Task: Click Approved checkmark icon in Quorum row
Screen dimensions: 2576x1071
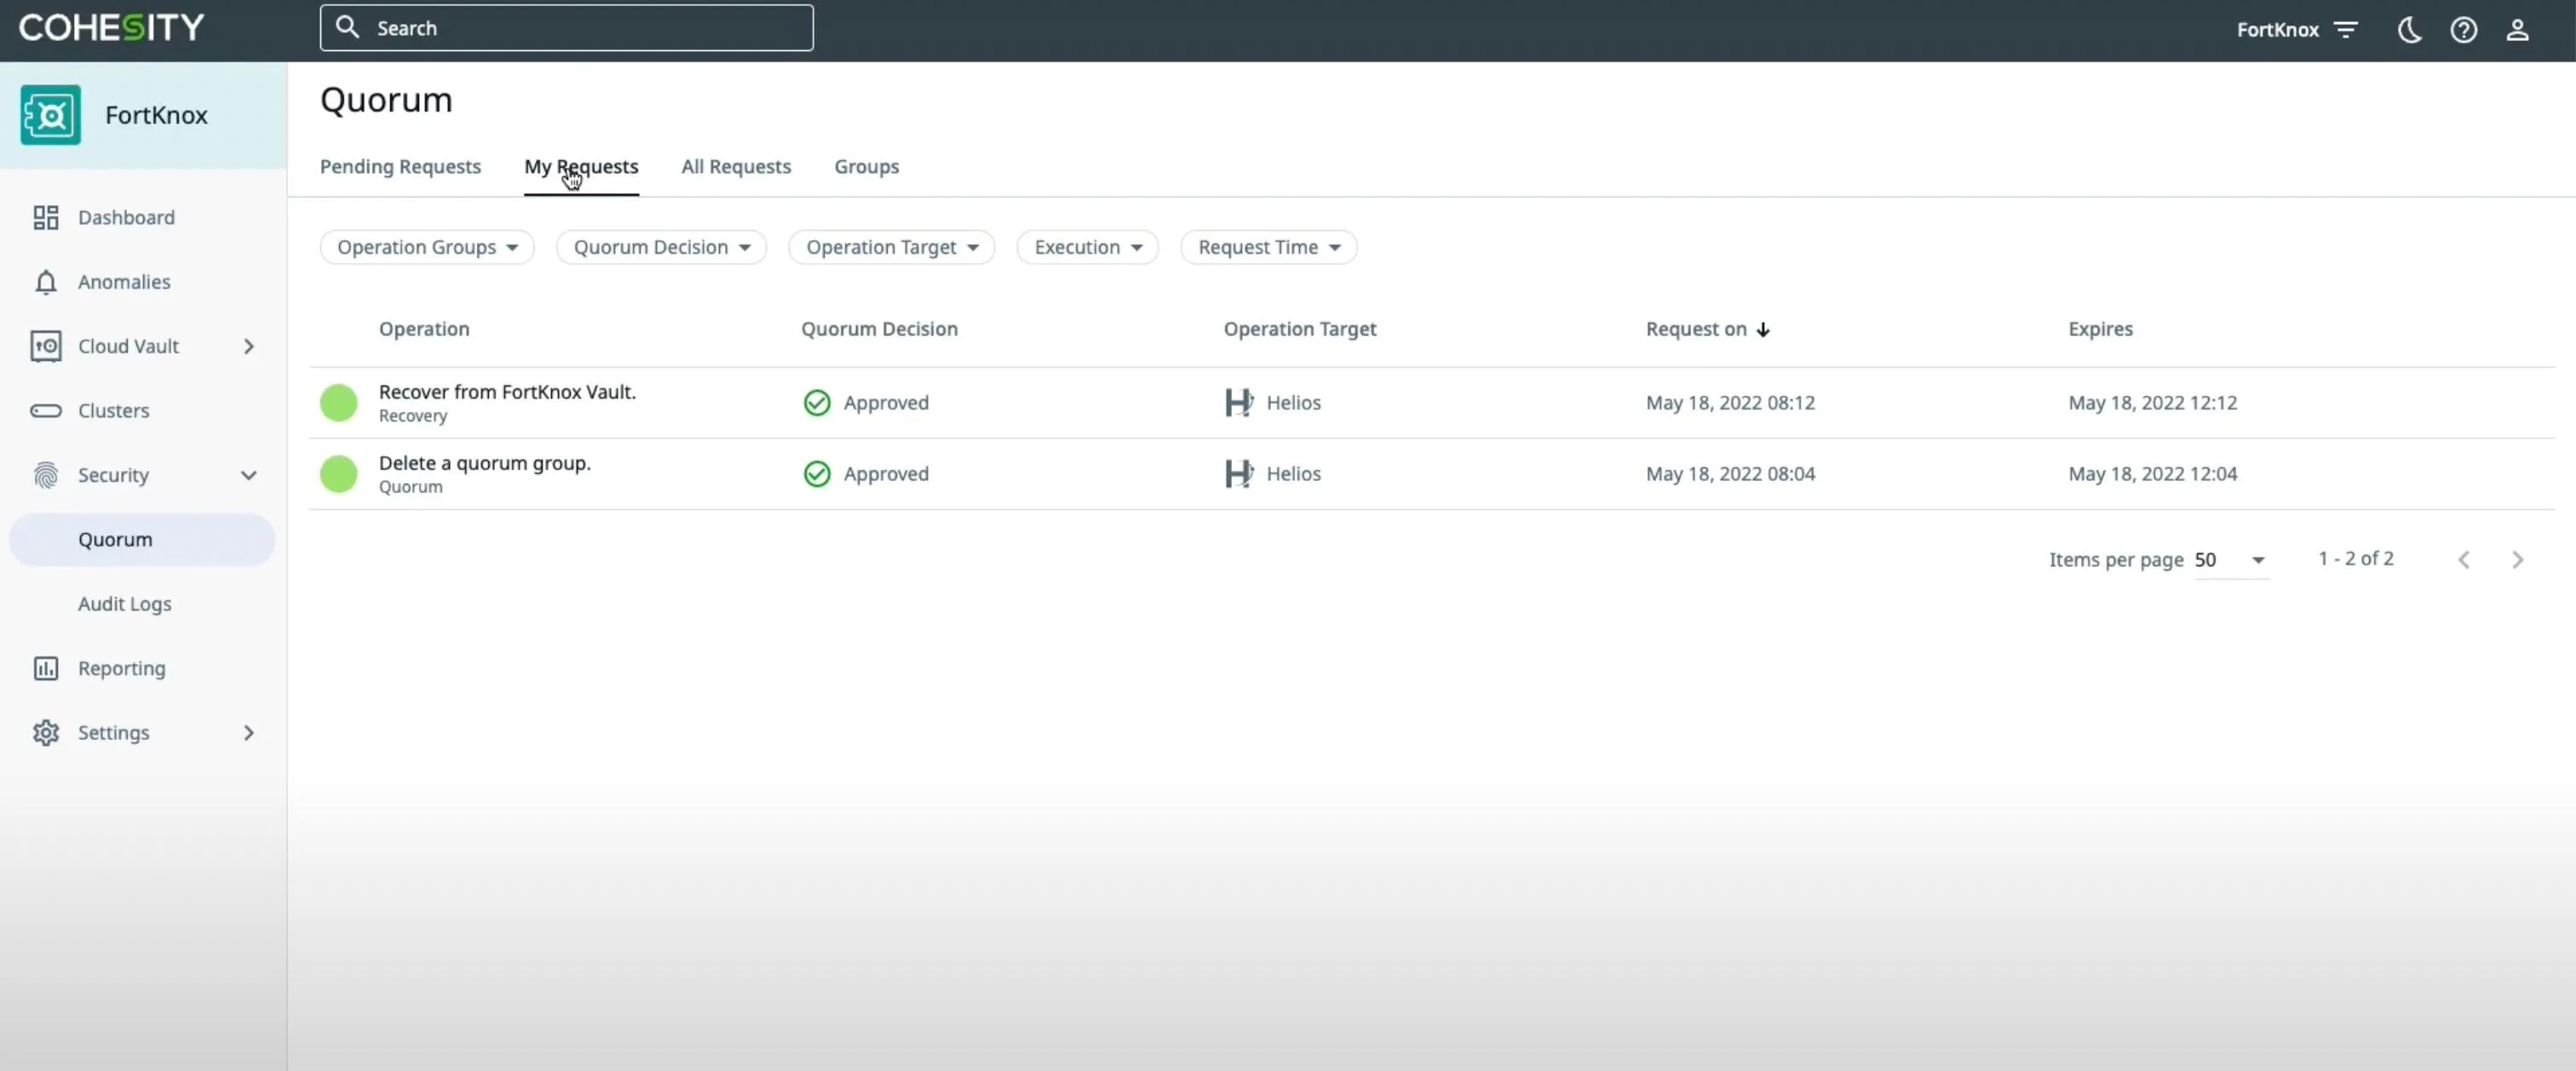Action: point(817,473)
